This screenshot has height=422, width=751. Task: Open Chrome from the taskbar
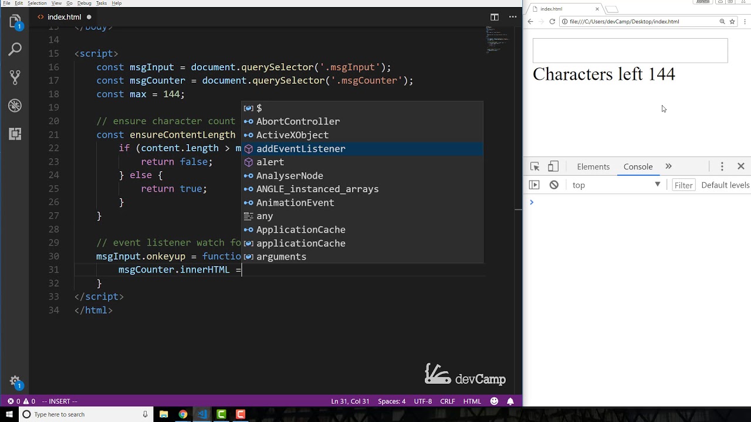183,414
